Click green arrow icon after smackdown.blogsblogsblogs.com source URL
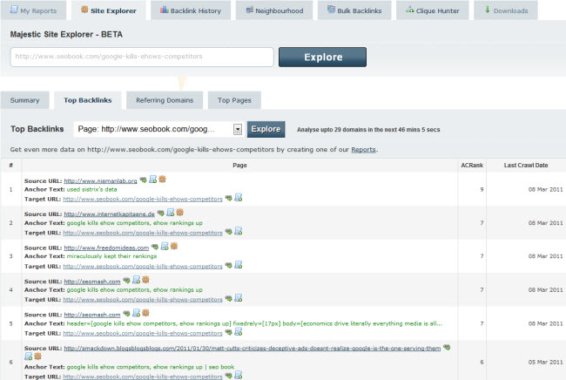Image resolution: width=566 pixels, height=380 pixels. click(x=447, y=348)
